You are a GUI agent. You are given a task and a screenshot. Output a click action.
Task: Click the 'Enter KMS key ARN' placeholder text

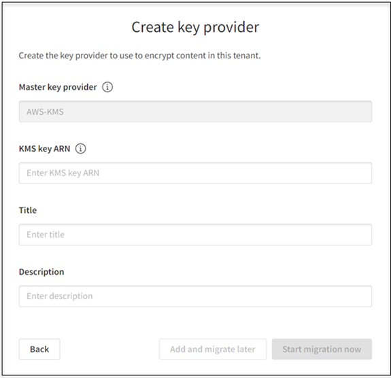[63, 173]
